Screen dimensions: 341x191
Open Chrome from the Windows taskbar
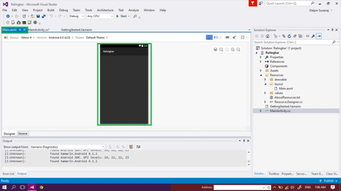41,187
